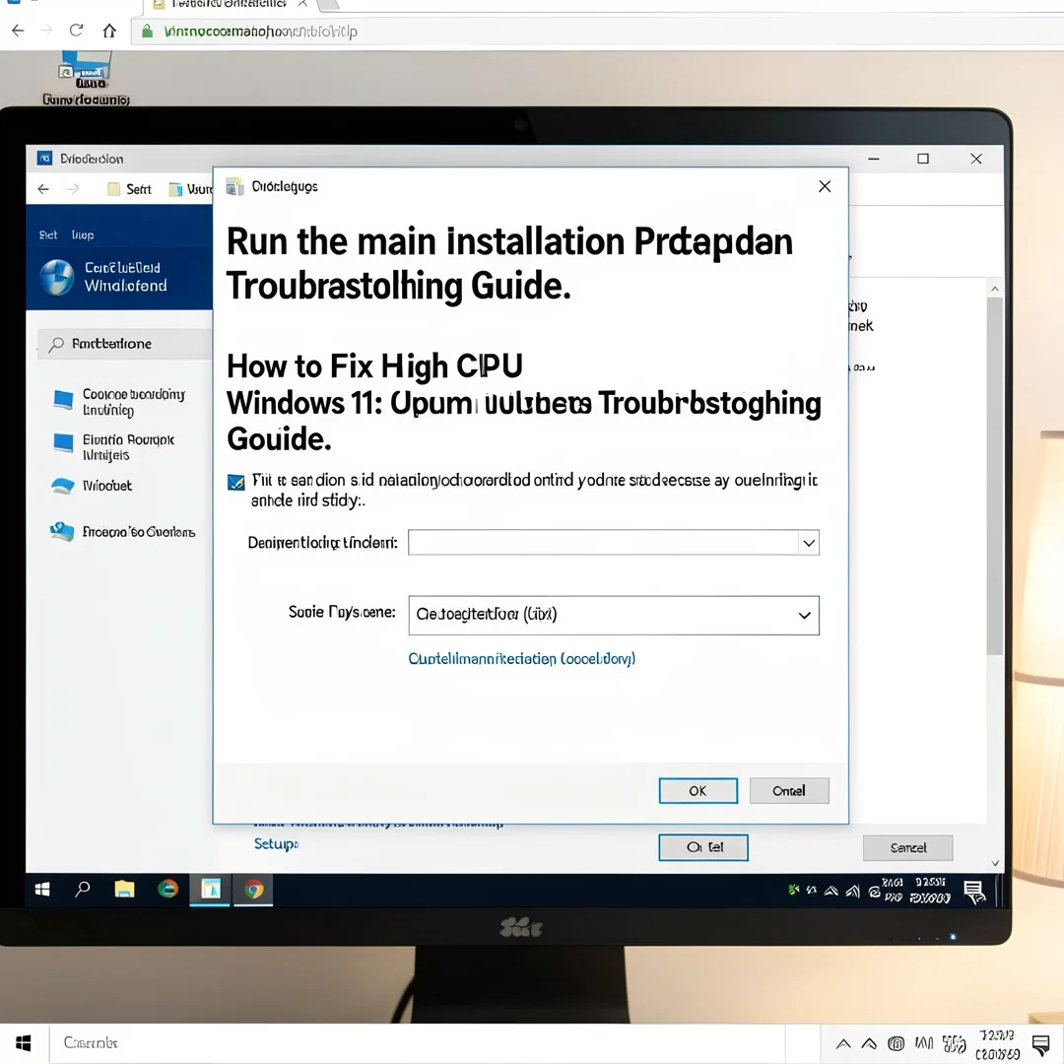Maximize the background window
Image resolution: width=1064 pixels, height=1064 pixels.
(923, 159)
